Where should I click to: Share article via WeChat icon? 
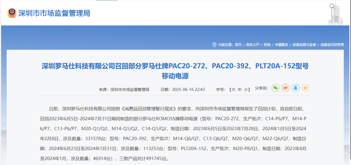click(x=275, y=88)
